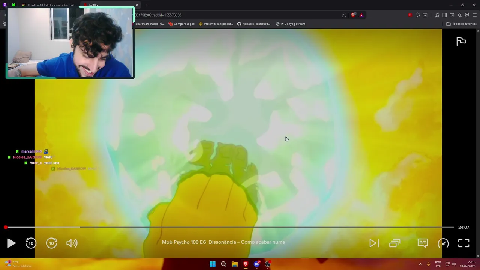
Task: Change POR PTB keyboard language
Action: [438, 264]
